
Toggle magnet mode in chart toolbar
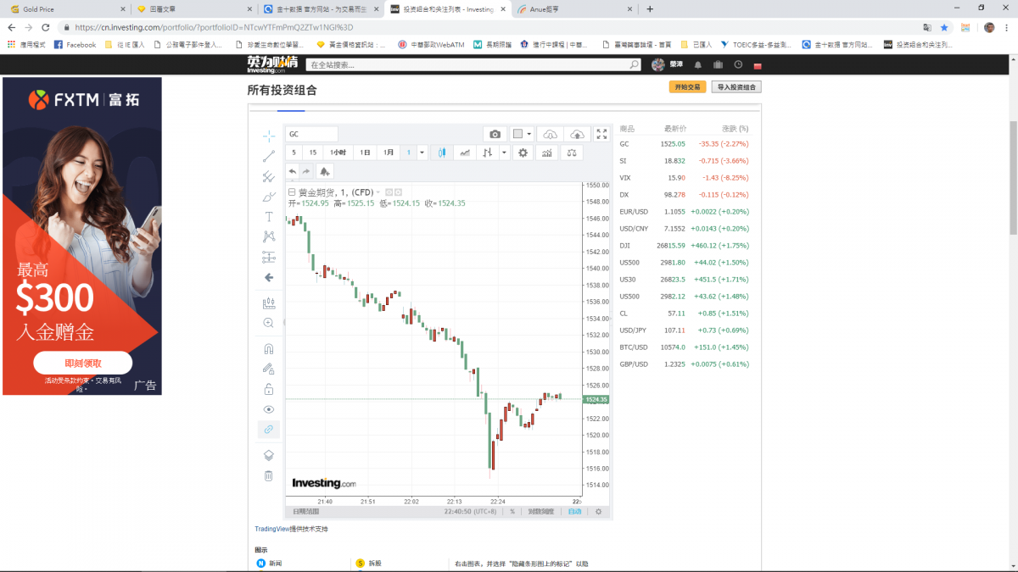click(268, 348)
